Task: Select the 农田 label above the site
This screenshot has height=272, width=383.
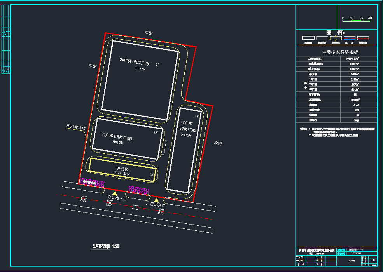Action: click(x=149, y=33)
